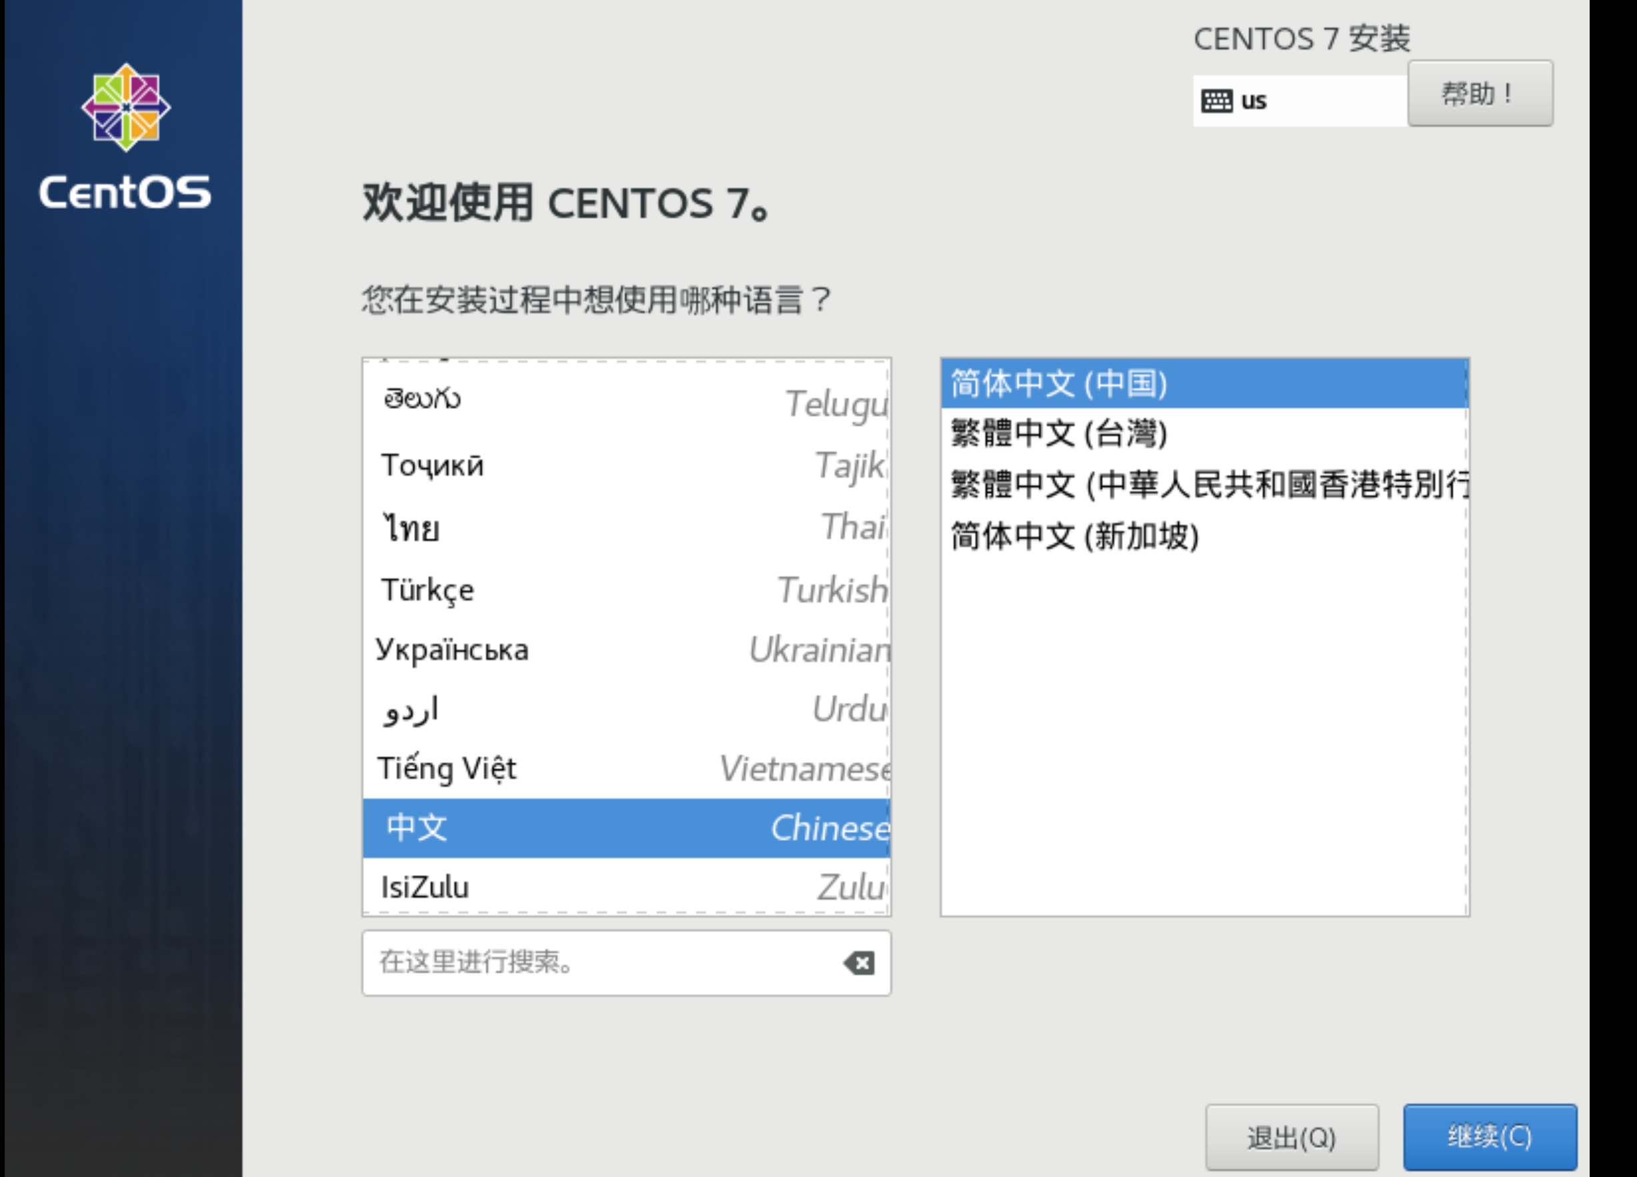Click the keyboard layout icon
1637x1177 pixels.
(1216, 100)
